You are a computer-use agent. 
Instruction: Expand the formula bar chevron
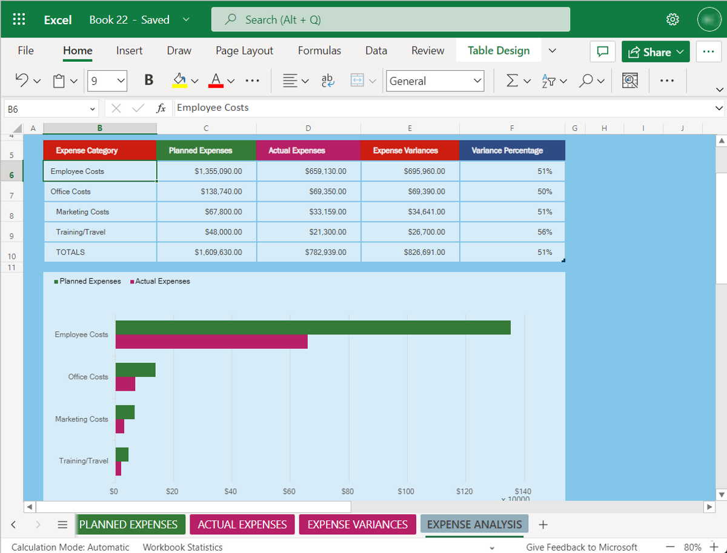click(x=719, y=108)
